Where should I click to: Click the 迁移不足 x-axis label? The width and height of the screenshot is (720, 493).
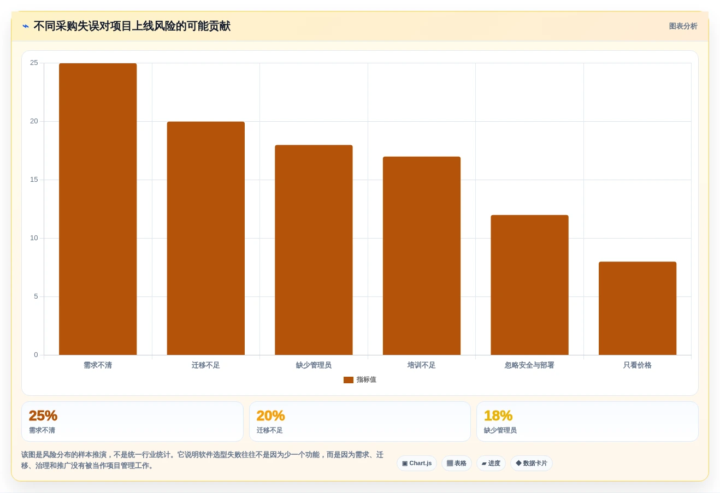click(x=206, y=365)
